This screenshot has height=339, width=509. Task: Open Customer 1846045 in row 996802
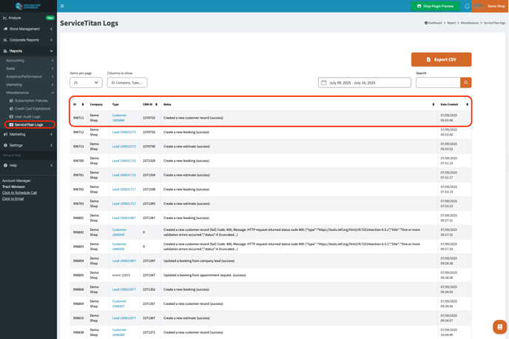(x=119, y=232)
